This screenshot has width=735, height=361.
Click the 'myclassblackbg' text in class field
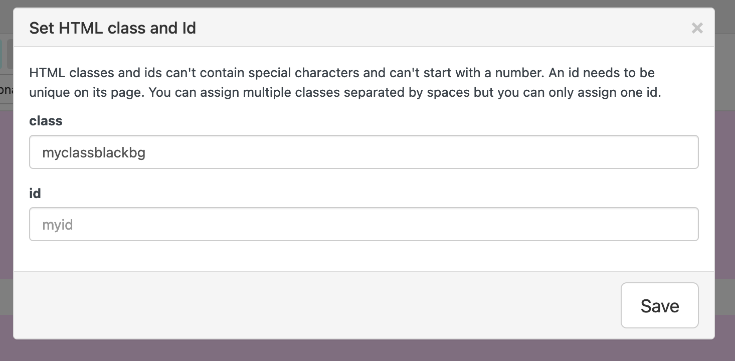tap(94, 152)
